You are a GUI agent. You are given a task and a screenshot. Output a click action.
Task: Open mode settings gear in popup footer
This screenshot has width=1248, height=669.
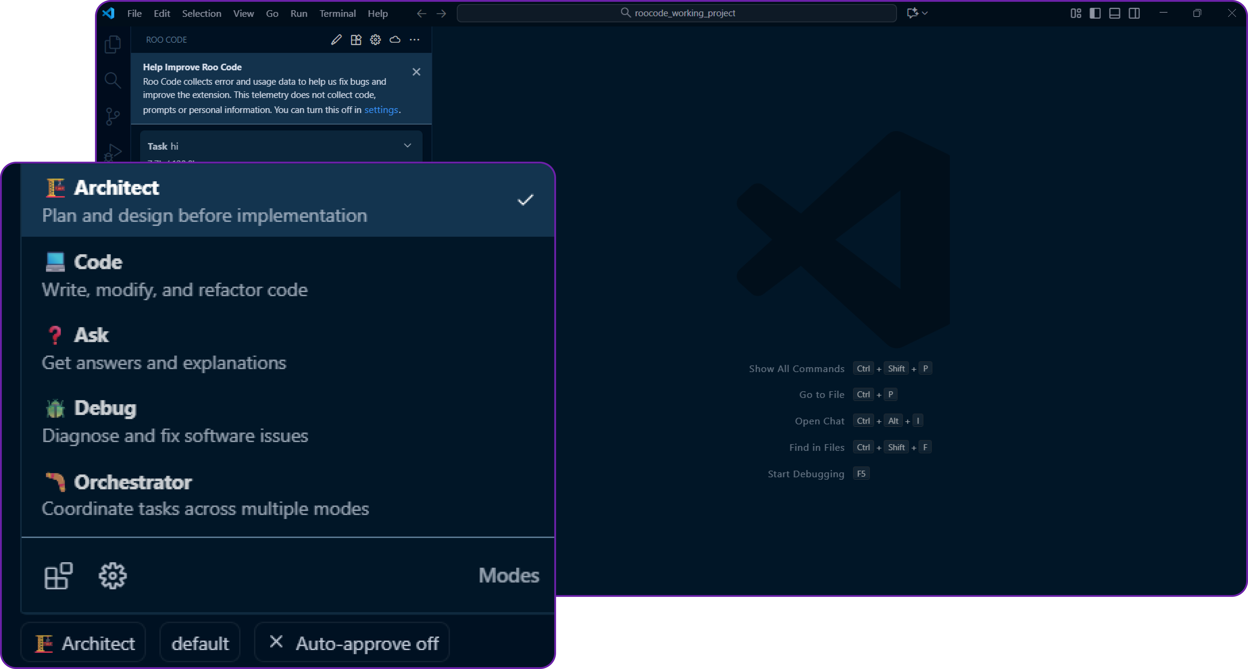click(x=112, y=576)
